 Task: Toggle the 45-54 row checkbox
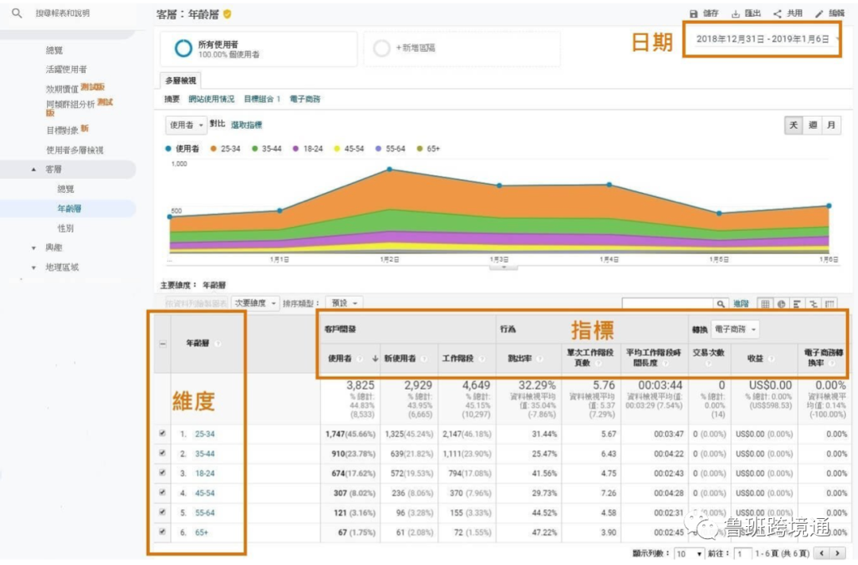point(163,492)
